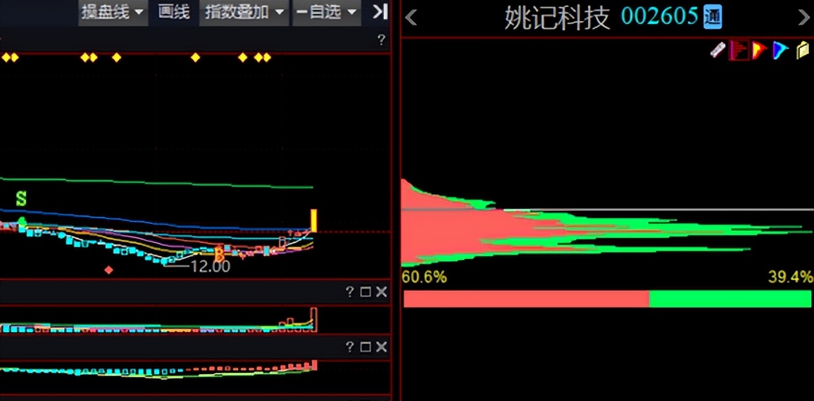Go to next stock arrow
Image resolution: width=814 pixels, height=401 pixels.
(803, 18)
